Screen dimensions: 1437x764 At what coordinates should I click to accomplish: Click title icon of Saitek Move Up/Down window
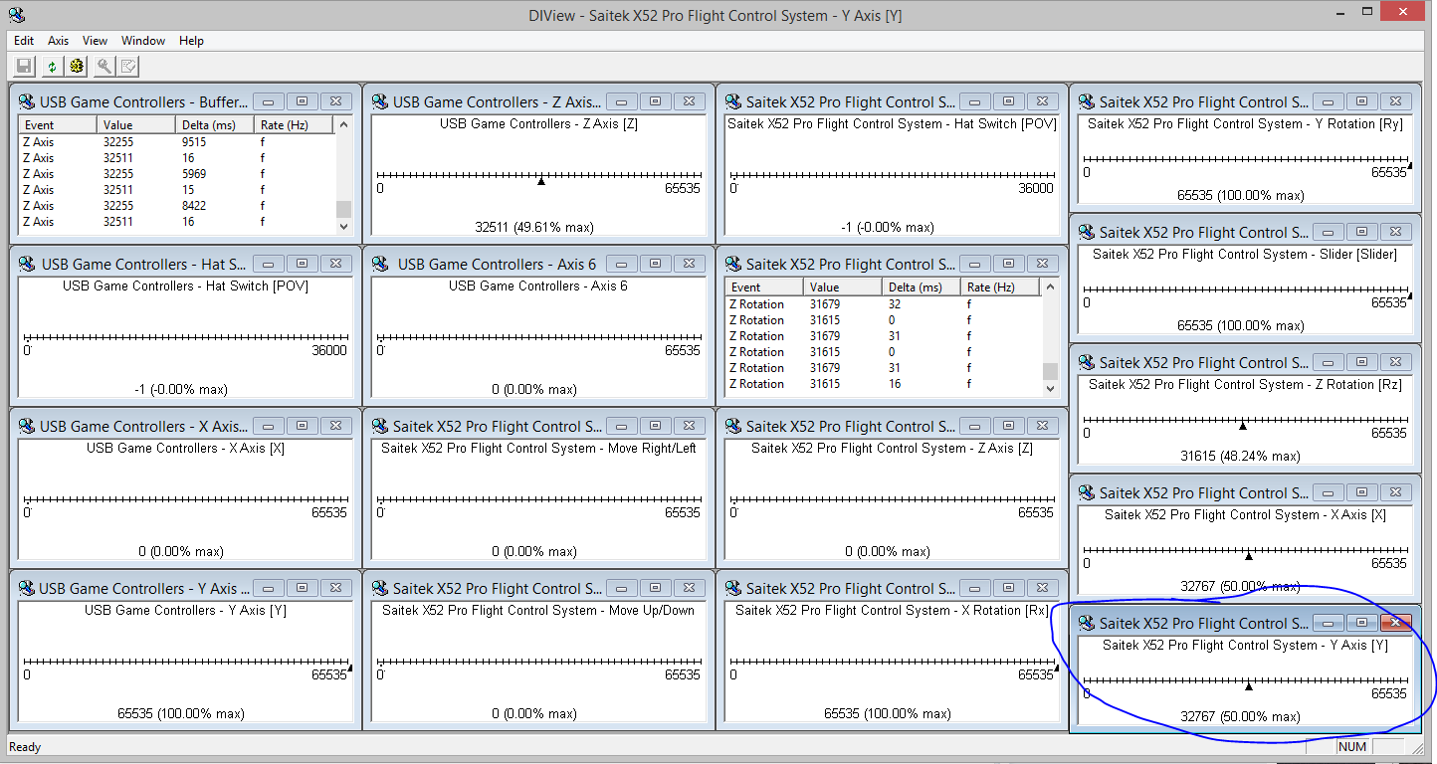pyautogui.click(x=380, y=588)
